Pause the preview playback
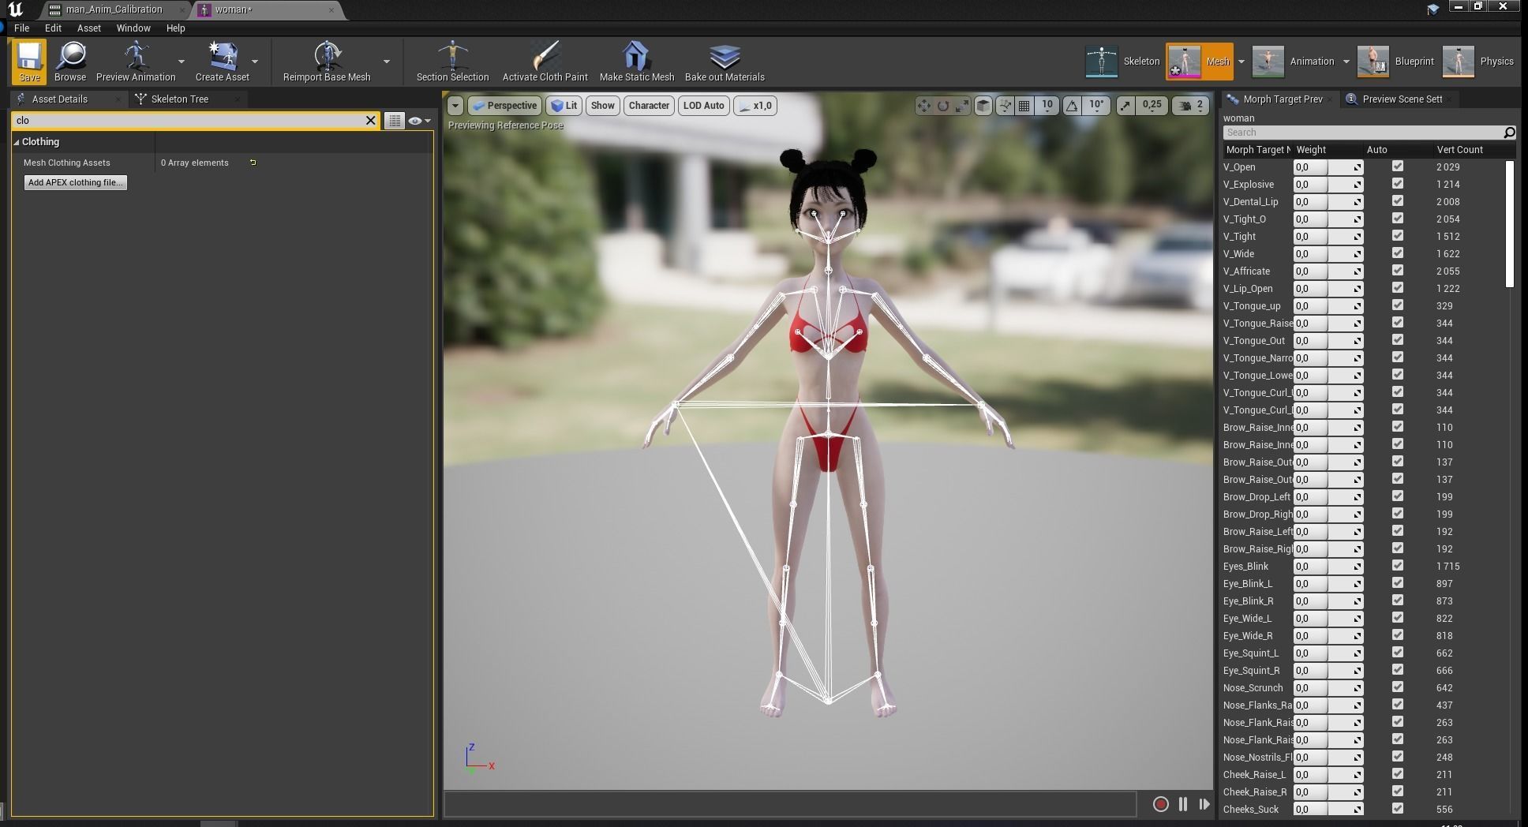Screen dimensions: 1528x827 click(1182, 804)
